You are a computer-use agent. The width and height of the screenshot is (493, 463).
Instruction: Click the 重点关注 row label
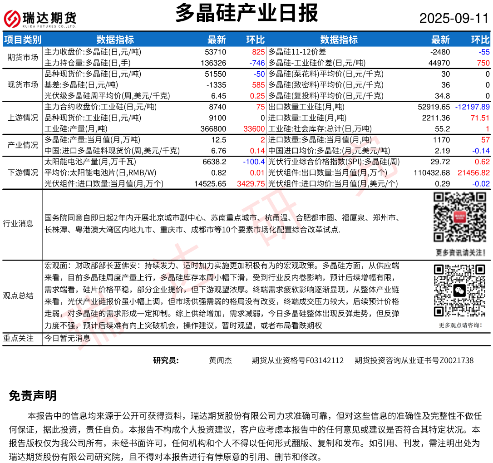coord(18,338)
